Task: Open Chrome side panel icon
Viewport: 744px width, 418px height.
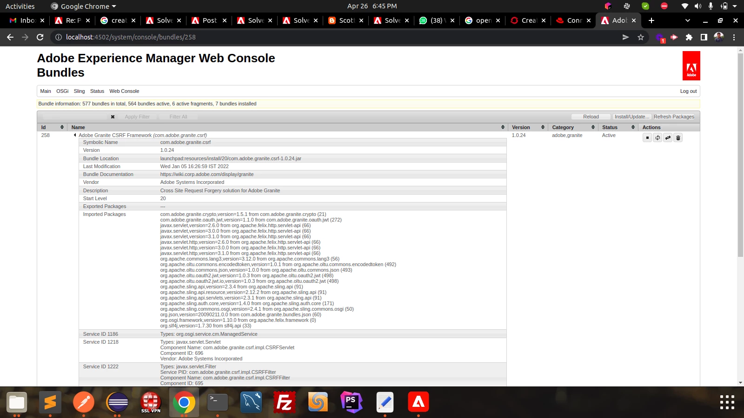Action: [x=704, y=37]
